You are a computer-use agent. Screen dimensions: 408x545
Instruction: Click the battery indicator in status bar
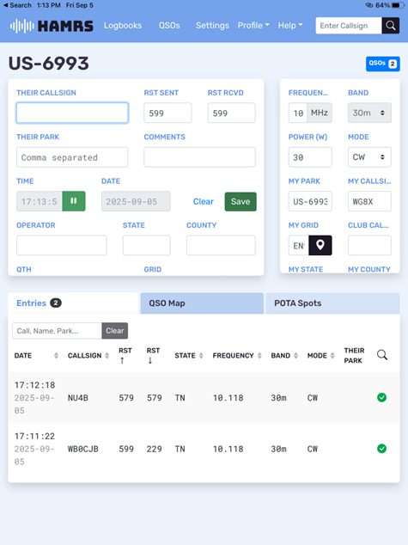click(396, 5)
